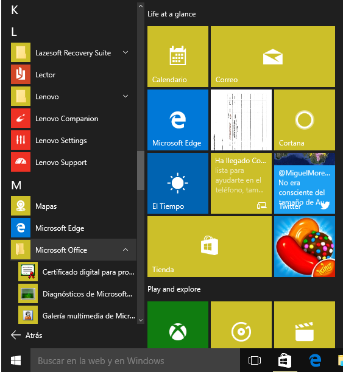
Task: Select the Mapas label
Action: click(x=46, y=206)
